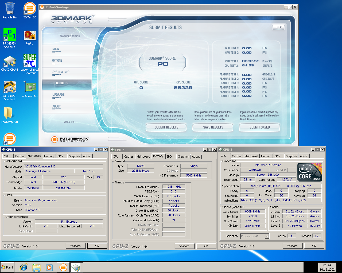
Task: Switch to the CPU-Z taskbar button
Action: tap(76, 267)
